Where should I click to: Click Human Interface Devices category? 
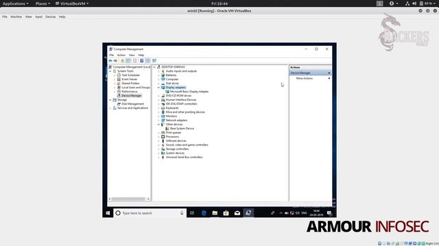coord(181,100)
